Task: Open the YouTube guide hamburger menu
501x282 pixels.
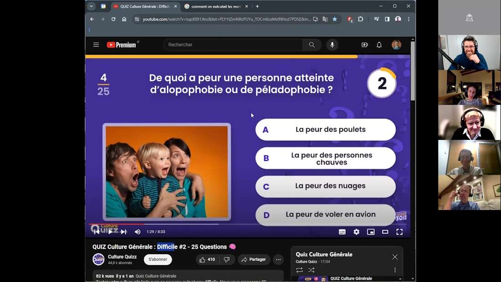Action: 96,45
